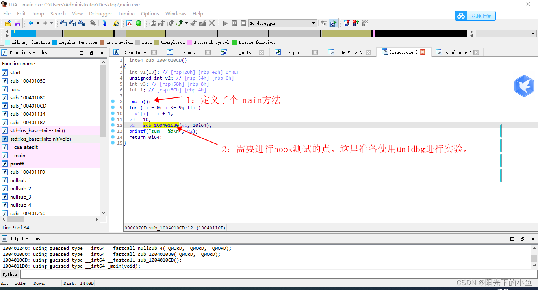Open the No debugger selection dropdown
The image size is (538, 290).
point(282,23)
